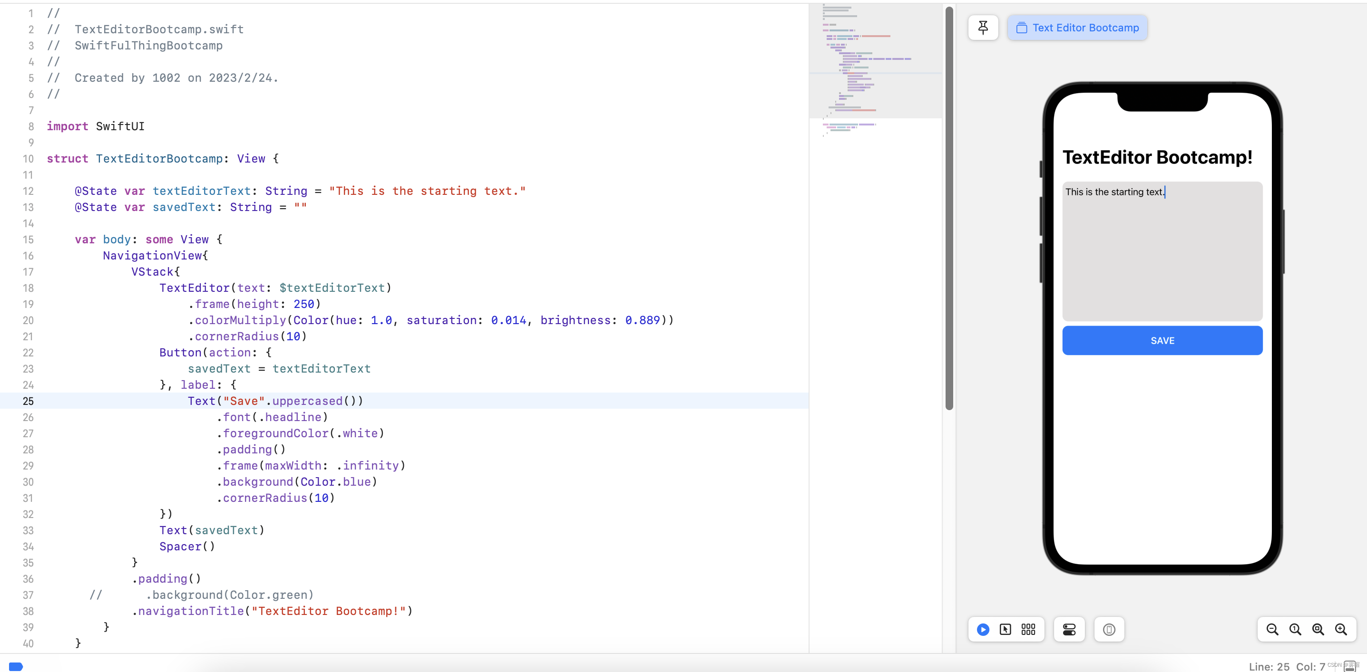The width and height of the screenshot is (1367, 672).
Task: Zoom out the canvas preview
Action: (x=1272, y=629)
